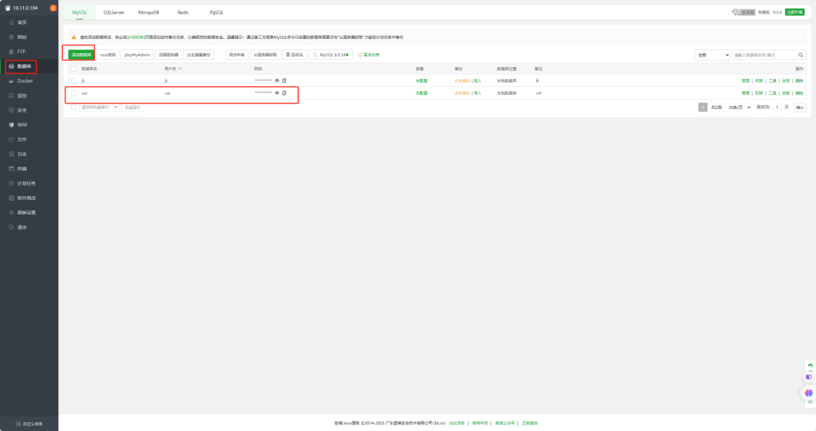Check the cat database row checkbox
Screen dimensions: 816x431
74,93
